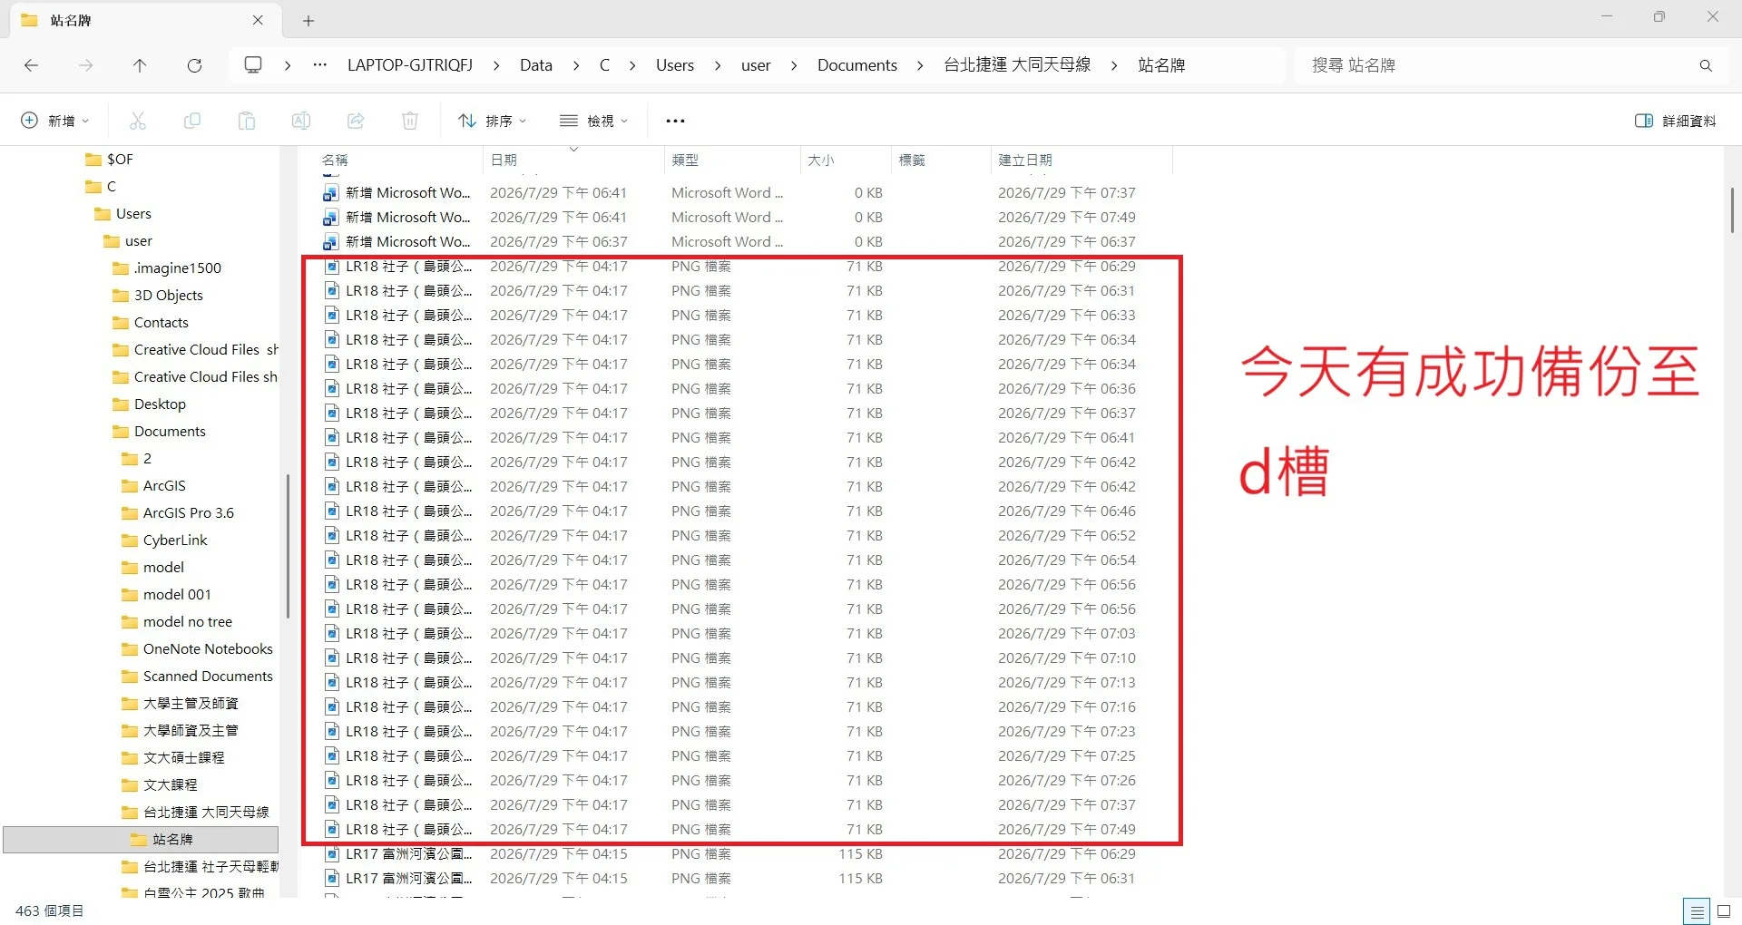
Task: Sort by 大小 column header
Action: point(846,160)
